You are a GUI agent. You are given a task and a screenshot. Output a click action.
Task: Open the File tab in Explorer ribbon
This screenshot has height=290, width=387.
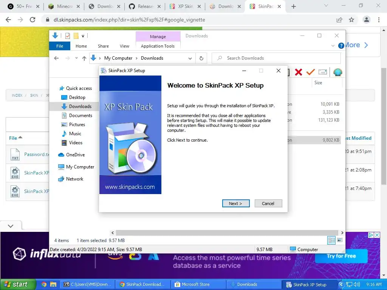(59, 46)
